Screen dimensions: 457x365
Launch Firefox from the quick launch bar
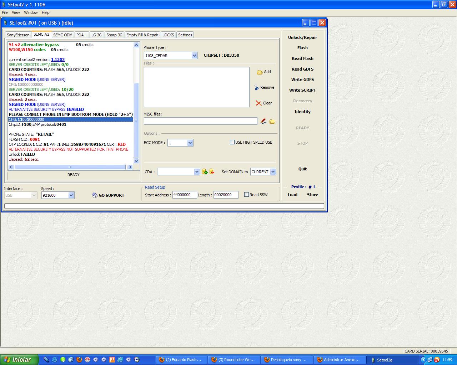tap(79, 360)
